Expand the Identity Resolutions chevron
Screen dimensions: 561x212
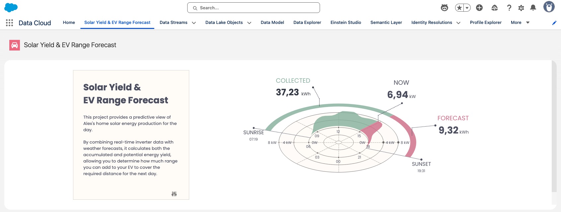(x=458, y=23)
